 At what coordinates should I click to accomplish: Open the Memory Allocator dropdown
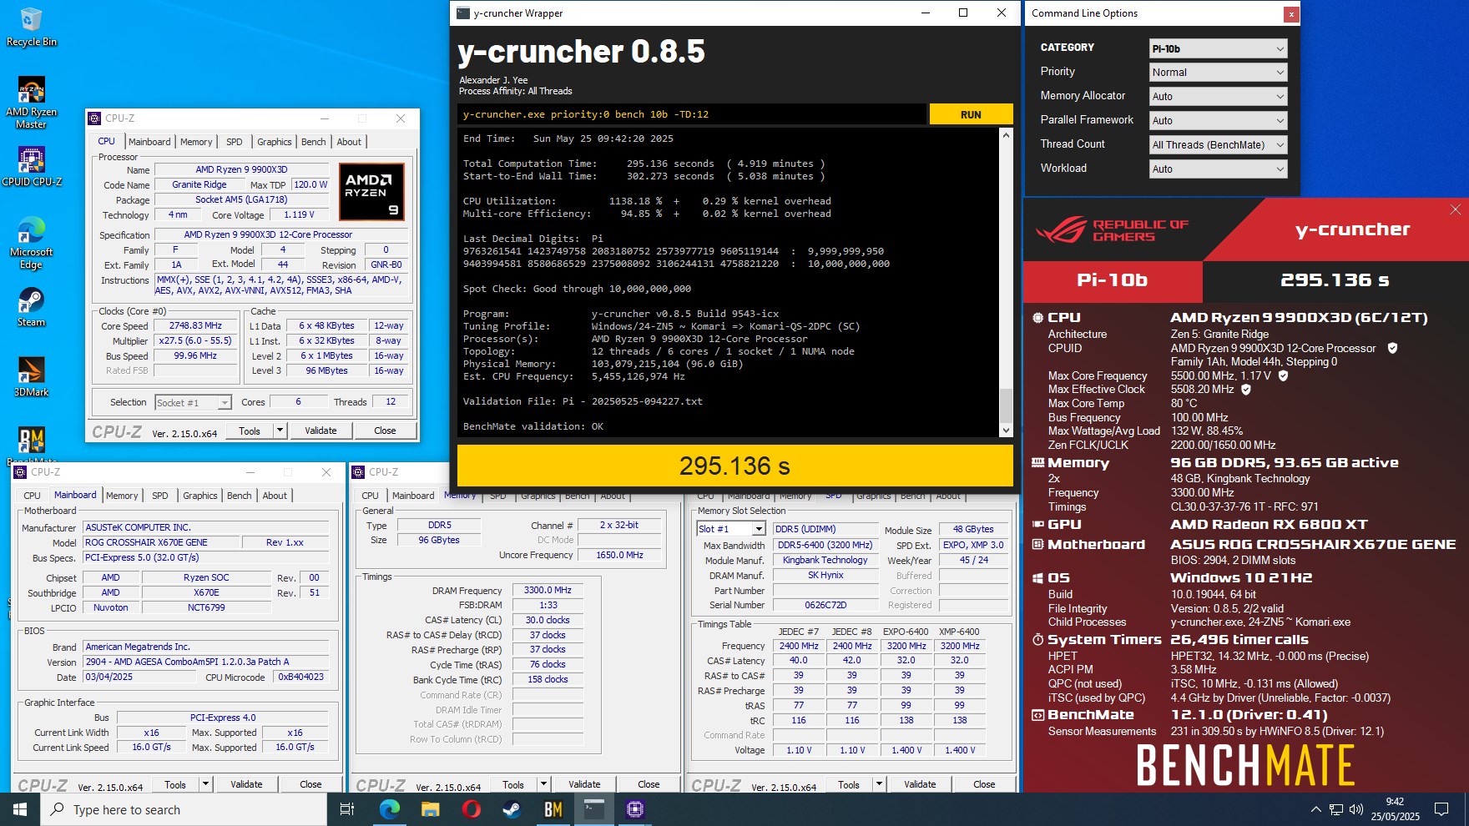pos(1218,97)
